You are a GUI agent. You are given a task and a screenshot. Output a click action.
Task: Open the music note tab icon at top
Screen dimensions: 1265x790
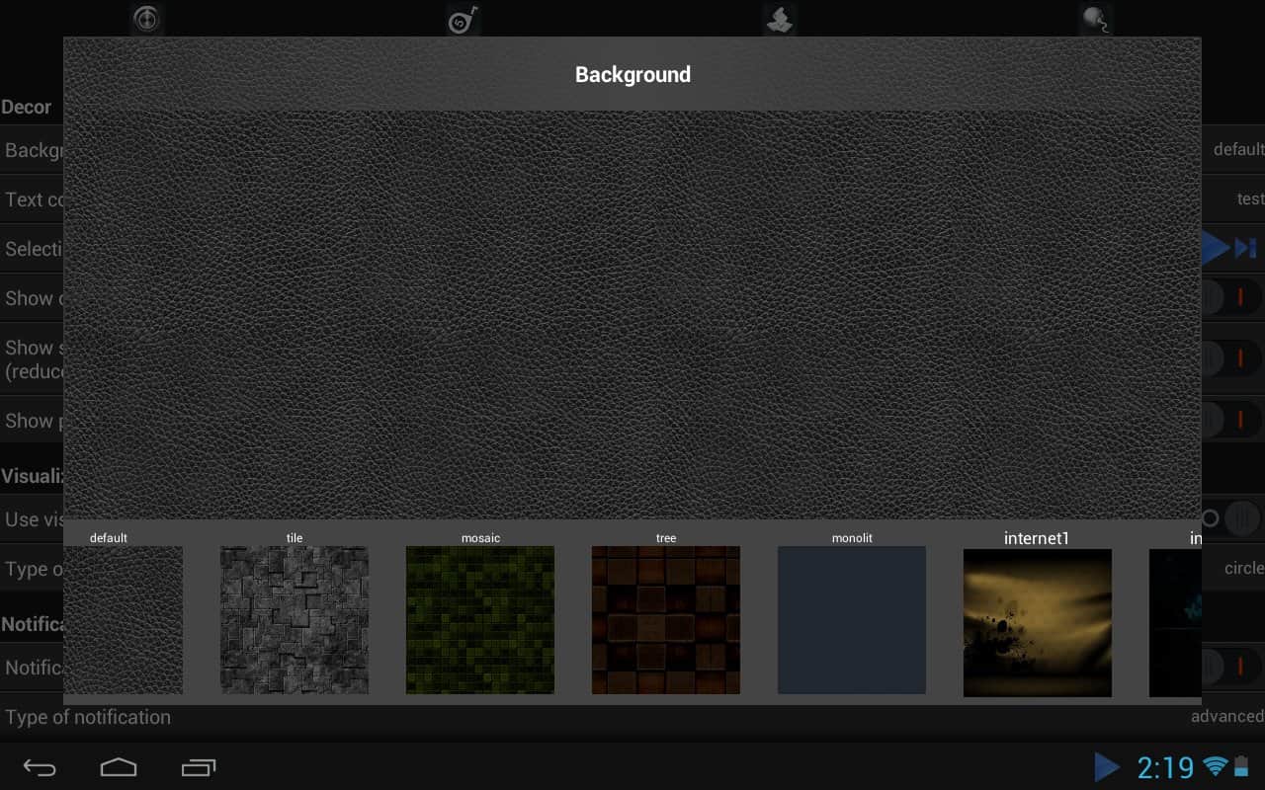[464, 19]
